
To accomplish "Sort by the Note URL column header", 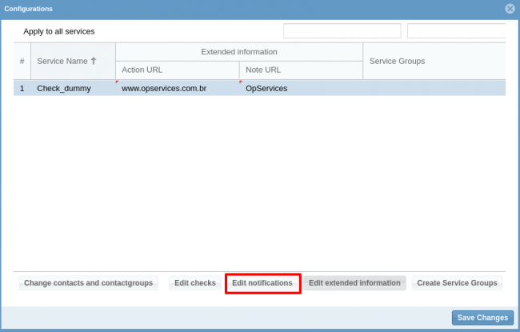I will point(300,70).
